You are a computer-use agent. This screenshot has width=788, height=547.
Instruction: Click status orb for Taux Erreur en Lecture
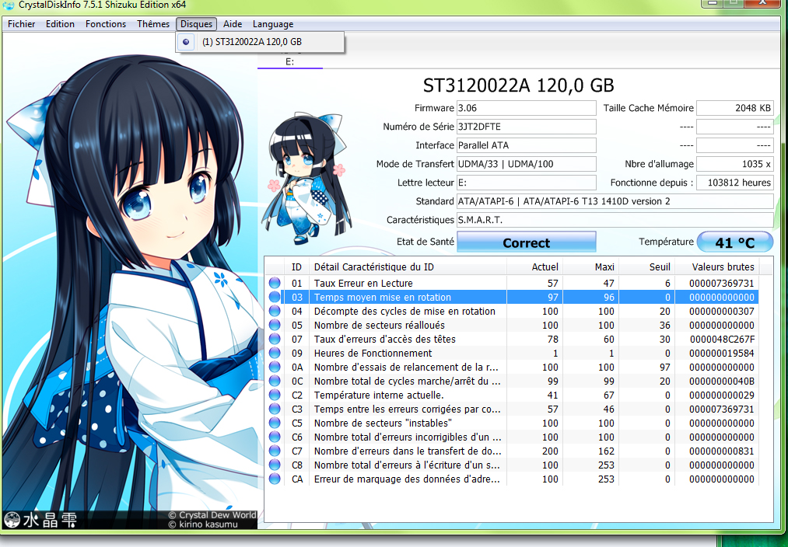275,284
